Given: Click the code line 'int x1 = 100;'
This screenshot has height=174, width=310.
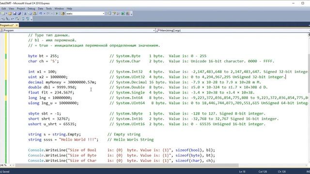Looking at the screenshot, I should pos(42,72).
